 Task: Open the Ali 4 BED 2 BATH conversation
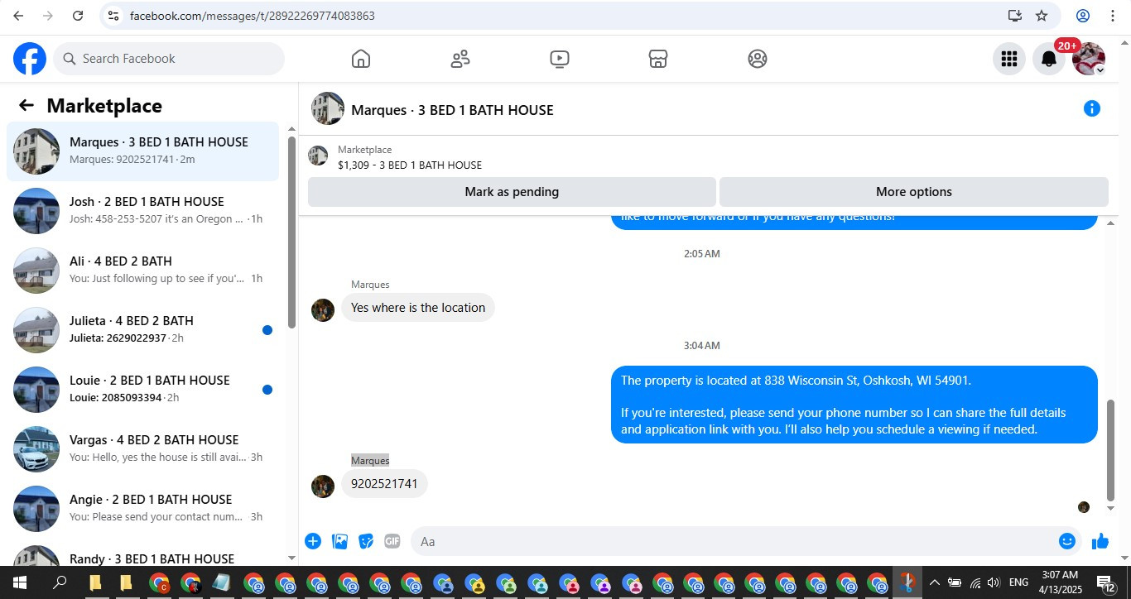142,270
